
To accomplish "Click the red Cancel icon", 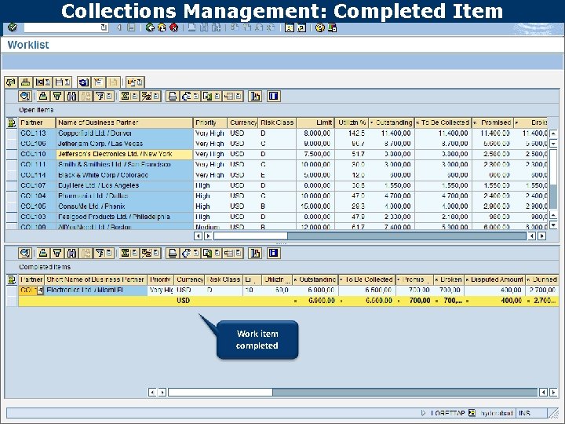I will pos(173,27).
